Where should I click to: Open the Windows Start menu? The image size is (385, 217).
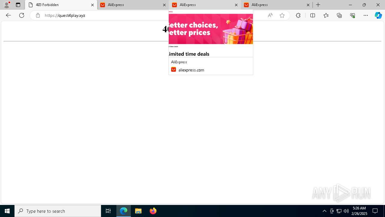point(7,211)
